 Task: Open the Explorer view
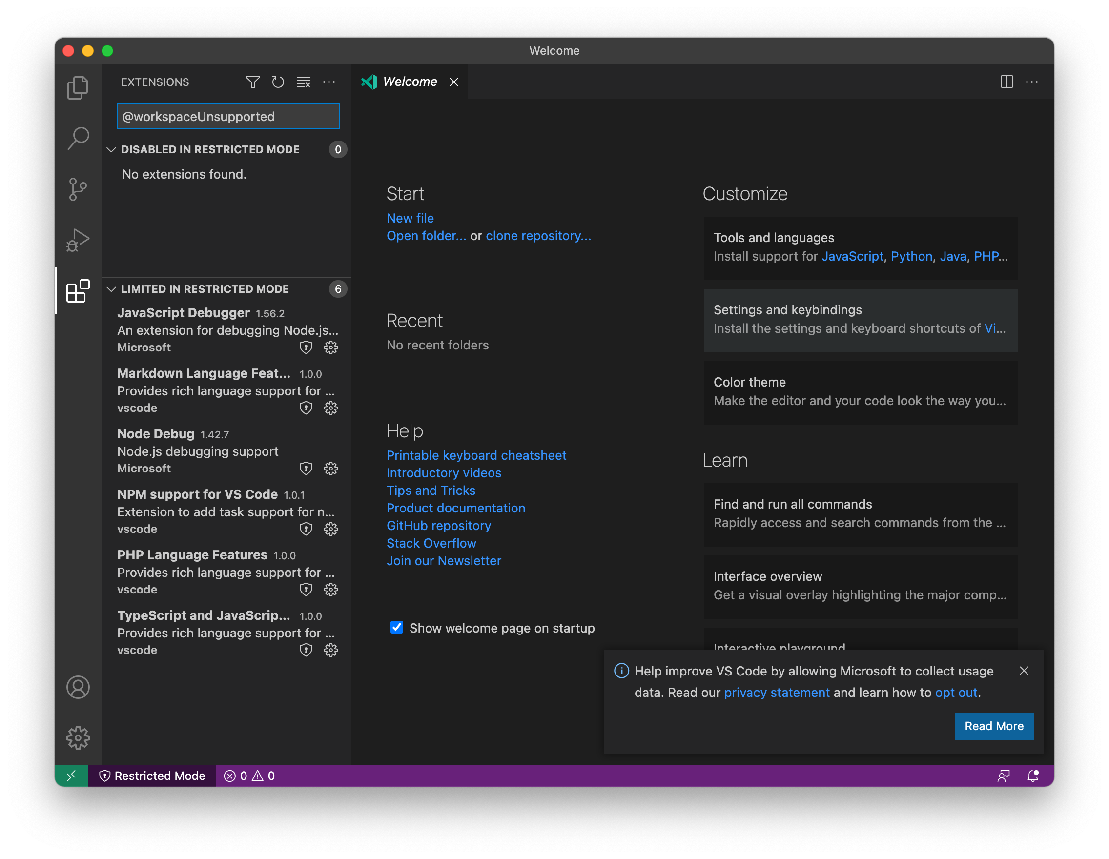(x=78, y=87)
